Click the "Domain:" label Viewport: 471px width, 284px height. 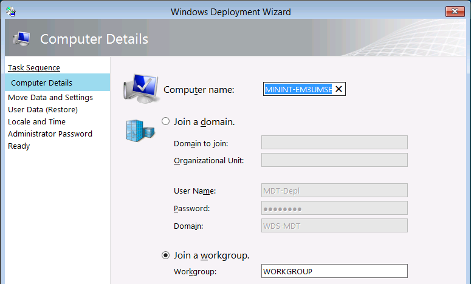pyautogui.click(x=188, y=226)
